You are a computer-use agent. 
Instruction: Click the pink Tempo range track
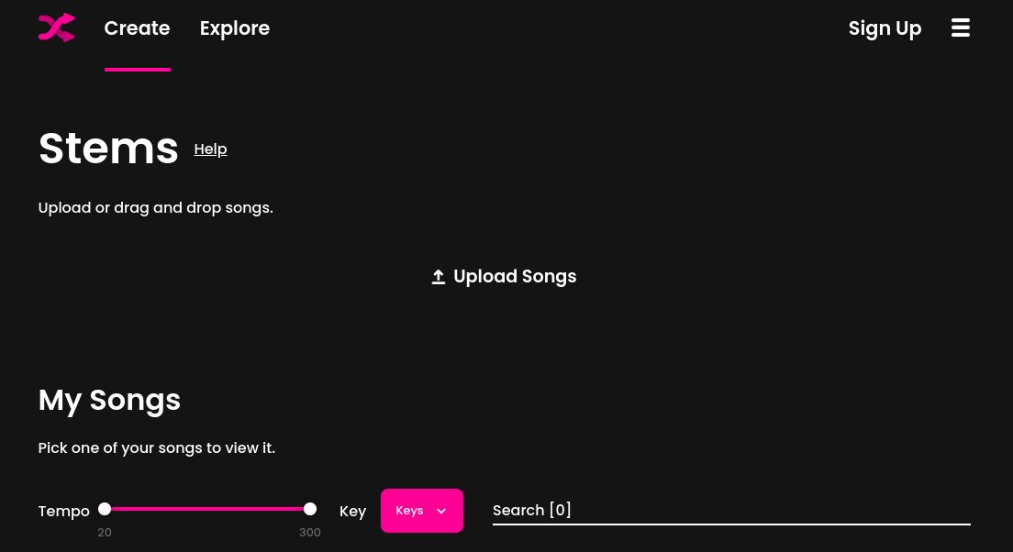[206, 509]
